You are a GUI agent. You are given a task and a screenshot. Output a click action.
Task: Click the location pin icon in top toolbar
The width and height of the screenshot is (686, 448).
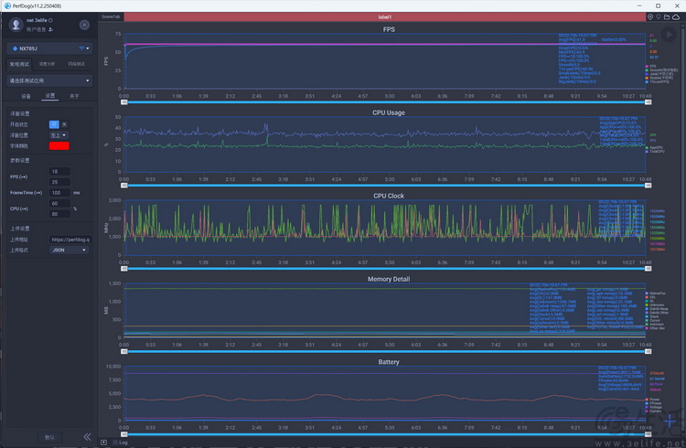650,16
